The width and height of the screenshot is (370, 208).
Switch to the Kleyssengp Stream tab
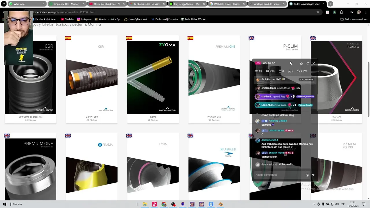coord(187,4)
